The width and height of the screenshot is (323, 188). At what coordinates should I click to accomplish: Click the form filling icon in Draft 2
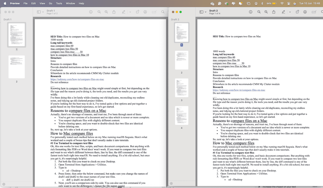click(x=314, y=12)
